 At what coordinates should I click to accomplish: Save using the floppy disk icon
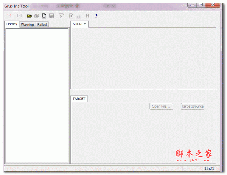(51, 15)
